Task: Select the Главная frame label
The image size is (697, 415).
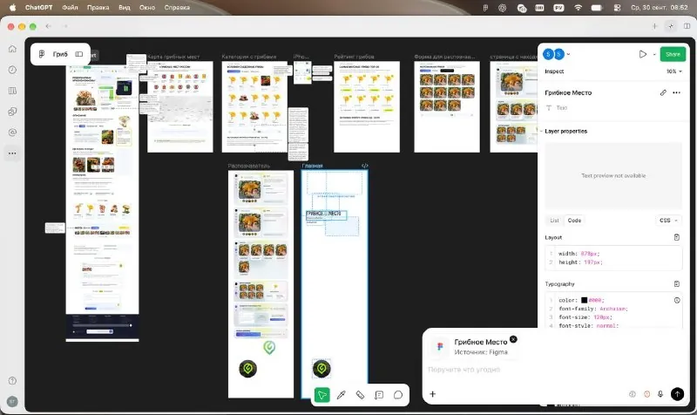Action: (313, 166)
